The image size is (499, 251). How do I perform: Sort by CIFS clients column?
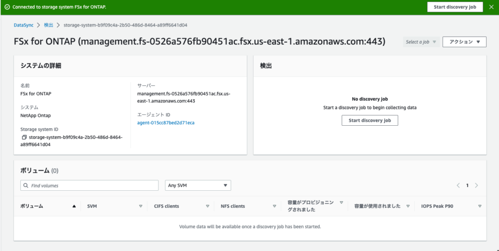click(207, 206)
